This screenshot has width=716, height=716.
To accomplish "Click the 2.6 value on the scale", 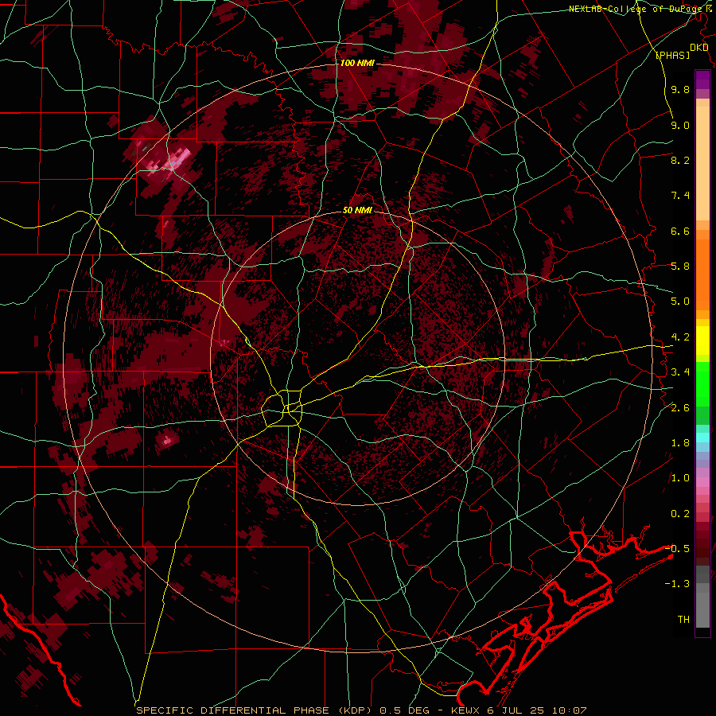I will [680, 408].
